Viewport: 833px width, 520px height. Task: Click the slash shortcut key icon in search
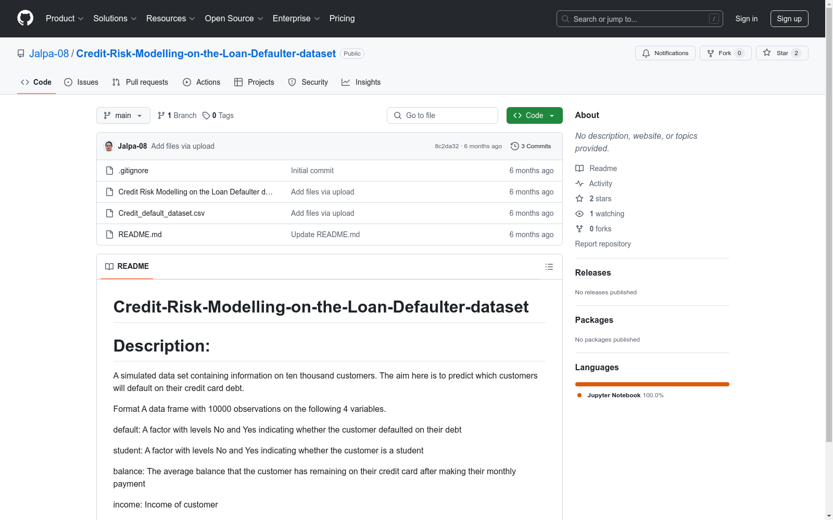click(x=714, y=19)
